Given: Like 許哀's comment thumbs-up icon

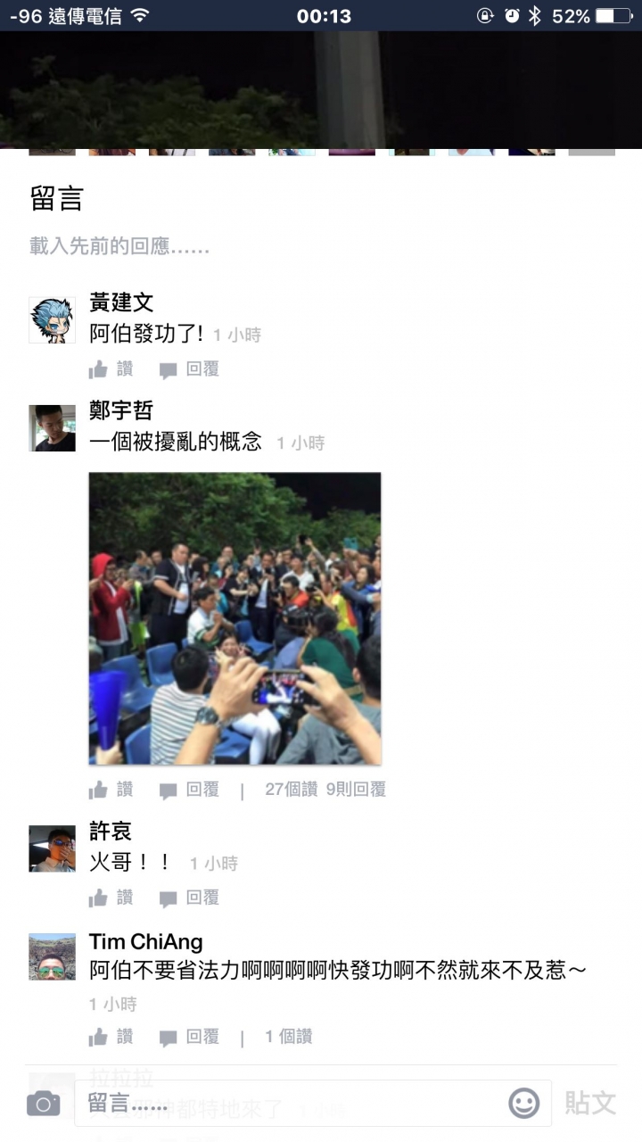Looking at the screenshot, I should click(x=99, y=898).
